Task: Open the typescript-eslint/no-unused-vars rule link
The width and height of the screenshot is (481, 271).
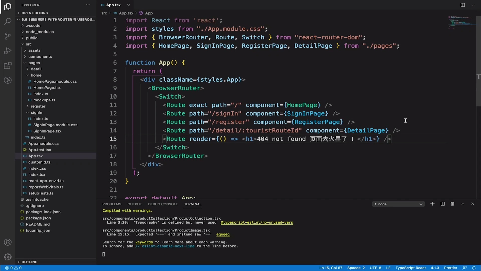Action: (257, 223)
